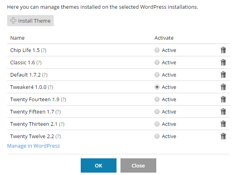This screenshot has width=237, height=175.
Task: Open the Manage in WordPress link
Action: (33, 146)
